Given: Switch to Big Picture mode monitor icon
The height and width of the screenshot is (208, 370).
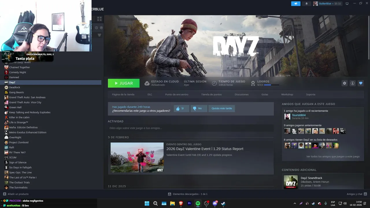Looking at the screenshot, I should click(347, 3).
